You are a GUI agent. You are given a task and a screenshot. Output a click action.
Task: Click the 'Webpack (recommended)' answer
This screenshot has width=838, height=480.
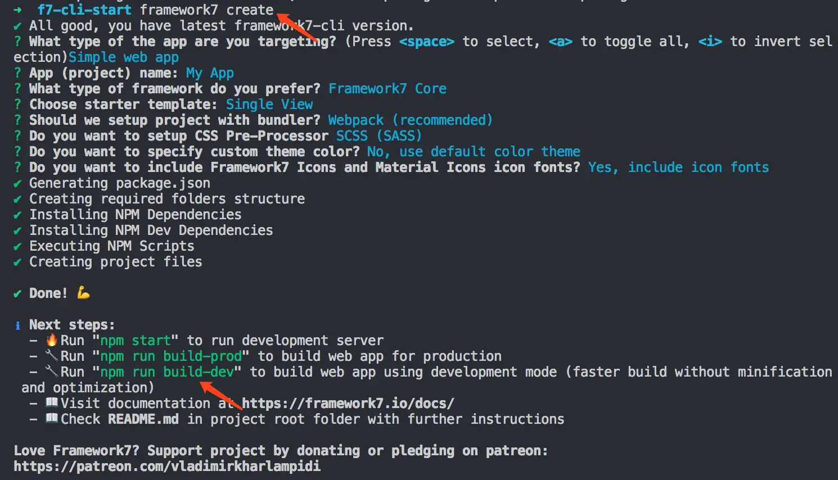click(x=410, y=120)
